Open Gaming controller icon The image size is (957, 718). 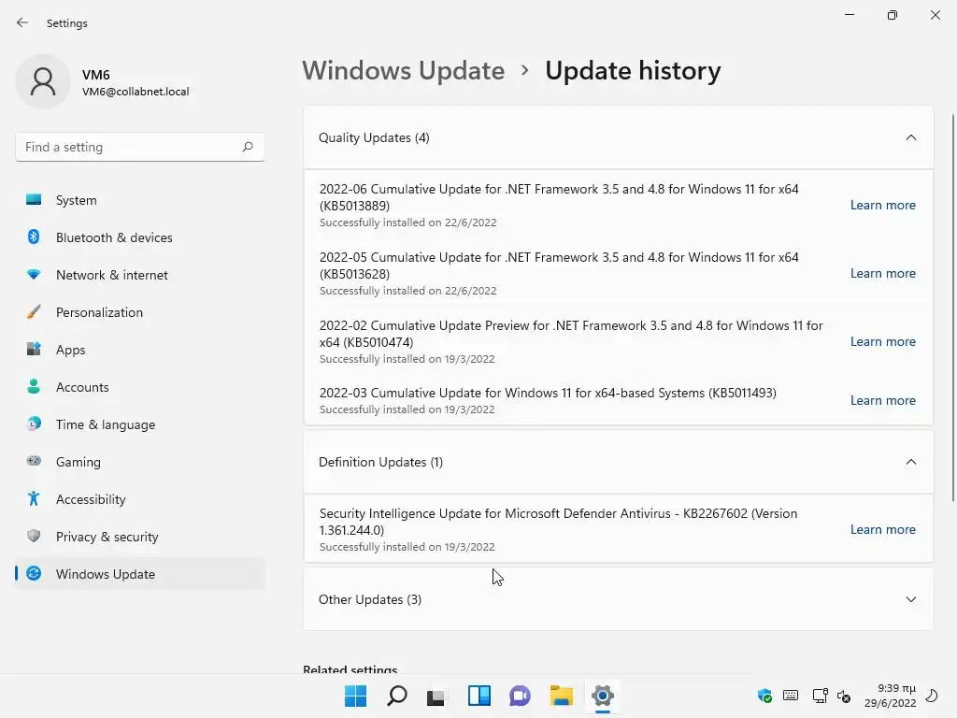pyautogui.click(x=34, y=461)
